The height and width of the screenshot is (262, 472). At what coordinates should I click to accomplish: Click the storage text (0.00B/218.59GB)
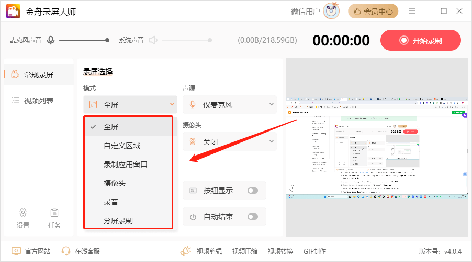(x=267, y=40)
